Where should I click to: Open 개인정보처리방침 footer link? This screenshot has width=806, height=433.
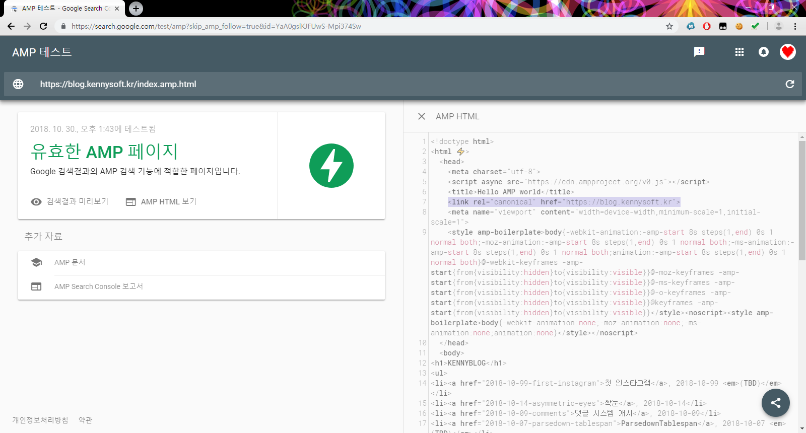click(x=40, y=420)
